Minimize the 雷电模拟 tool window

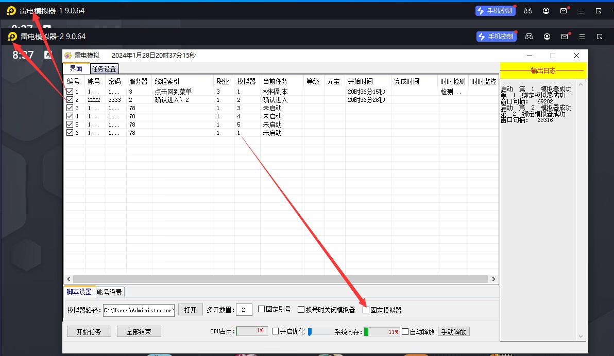pyautogui.click(x=530, y=56)
